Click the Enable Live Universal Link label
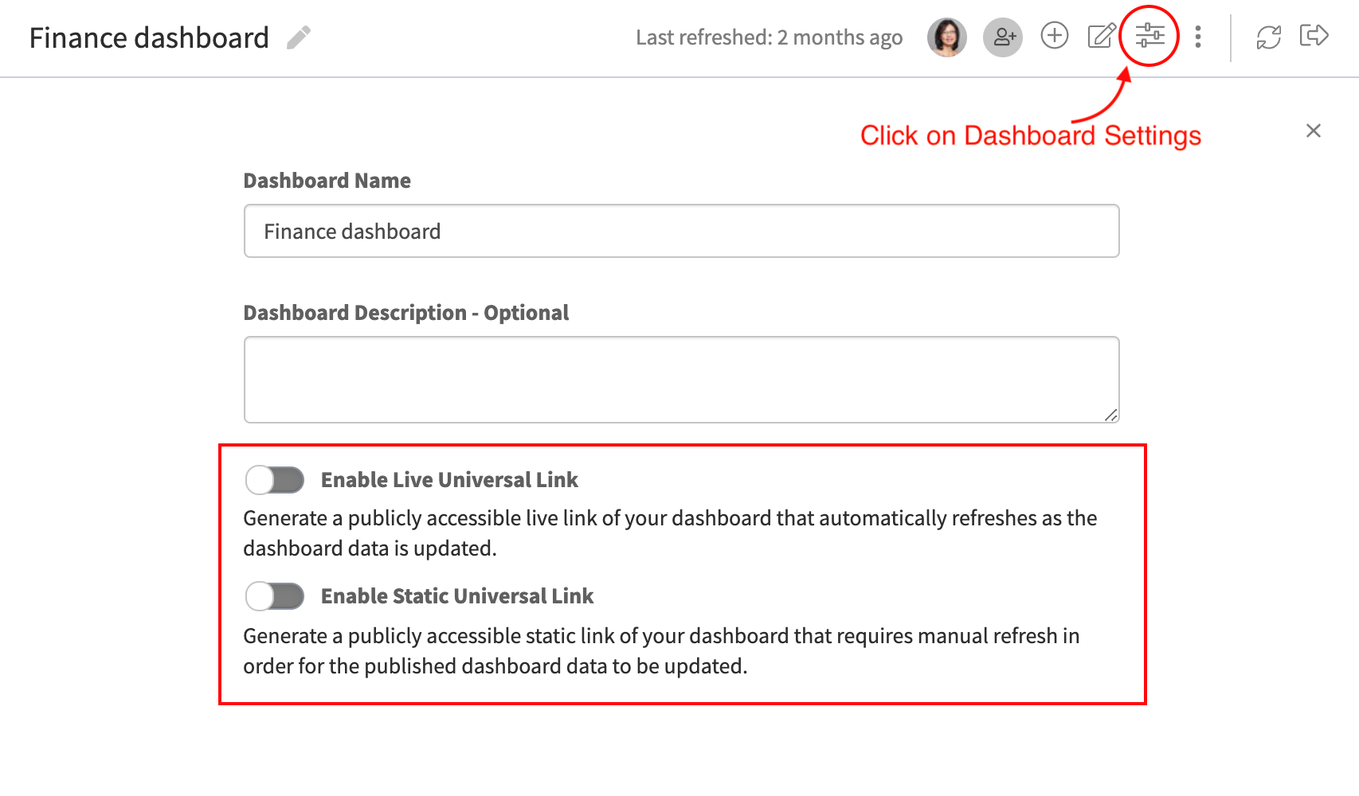Viewport: 1359px width, 796px height. pos(449,480)
